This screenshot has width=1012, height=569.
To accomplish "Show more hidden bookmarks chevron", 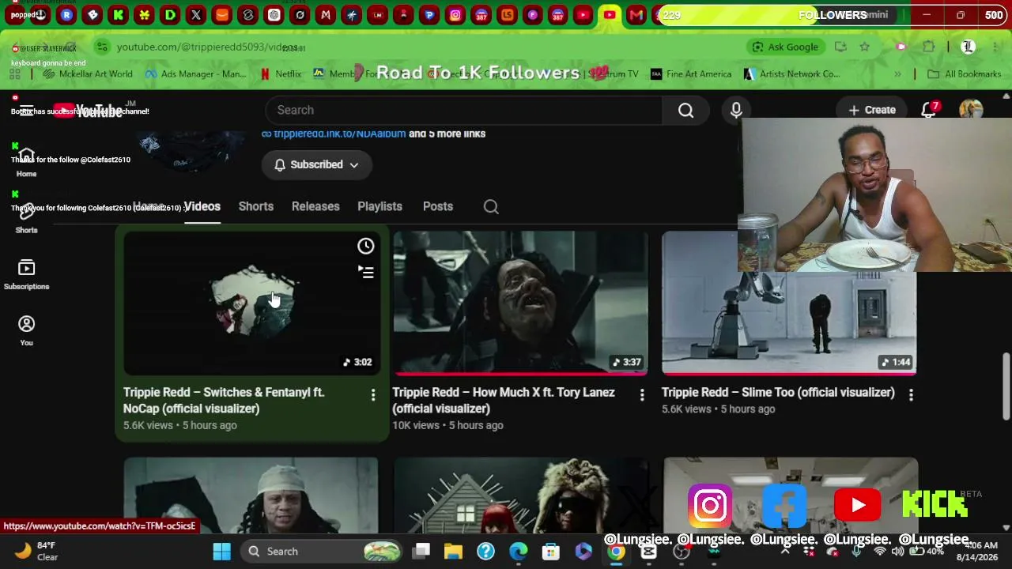I will tap(897, 74).
